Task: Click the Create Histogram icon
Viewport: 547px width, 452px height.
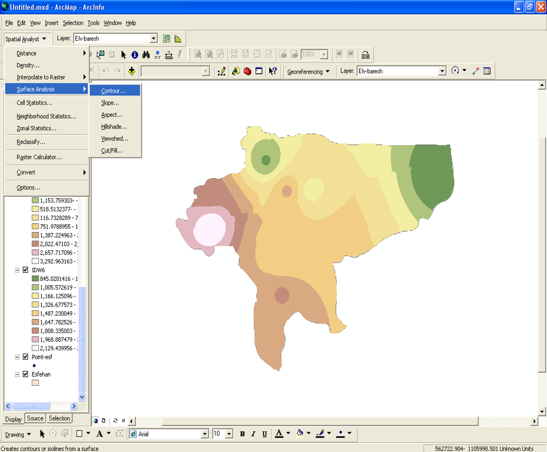Action: (178, 39)
